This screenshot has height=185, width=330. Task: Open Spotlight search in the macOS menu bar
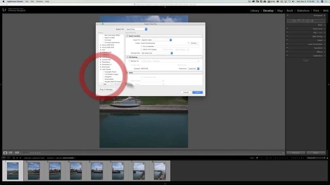pyautogui.click(x=318, y=2)
